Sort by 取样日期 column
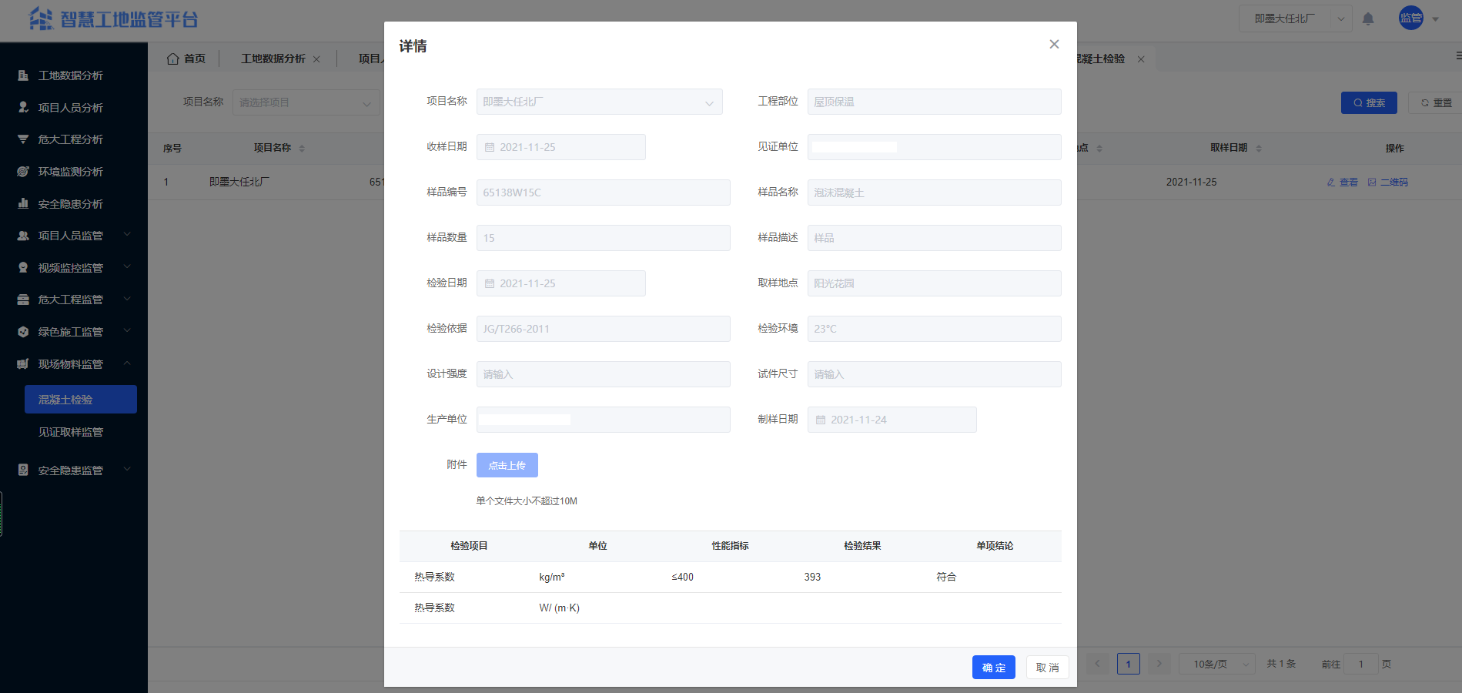 pyautogui.click(x=1259, y=148)
